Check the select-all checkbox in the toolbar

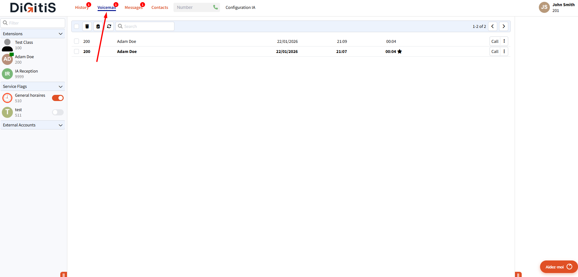coord(76,26)
